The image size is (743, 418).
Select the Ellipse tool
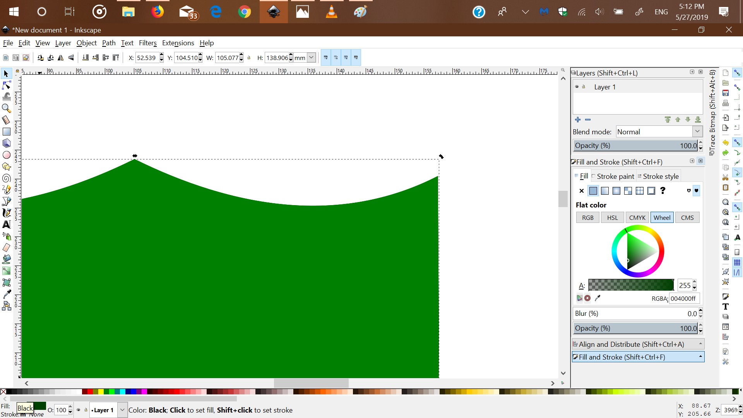[7, 155]
